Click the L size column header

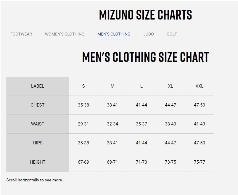pyautogui.click(x=141, y=86)
